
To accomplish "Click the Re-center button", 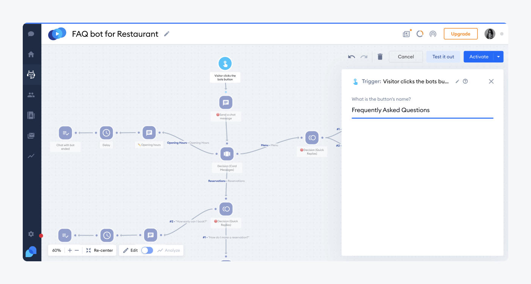I will point(99,250).
